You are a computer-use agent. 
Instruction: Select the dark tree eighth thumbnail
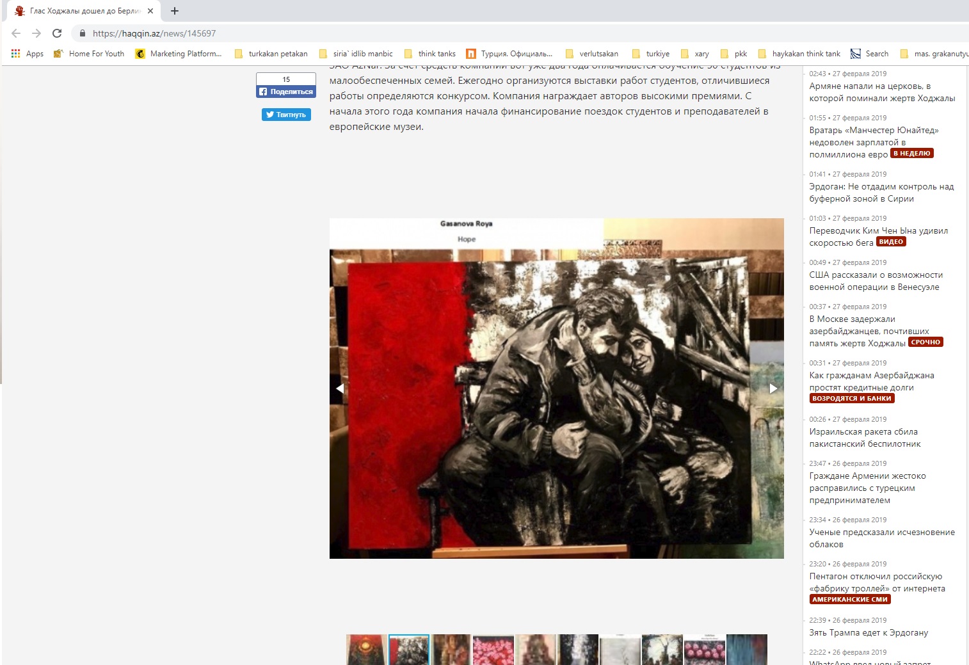tap(662, 650)
